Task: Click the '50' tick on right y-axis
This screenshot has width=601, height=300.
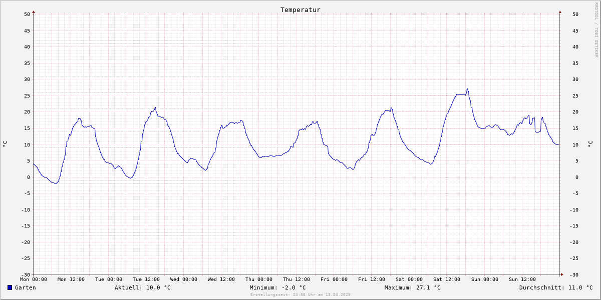Action: coord(575,14)
